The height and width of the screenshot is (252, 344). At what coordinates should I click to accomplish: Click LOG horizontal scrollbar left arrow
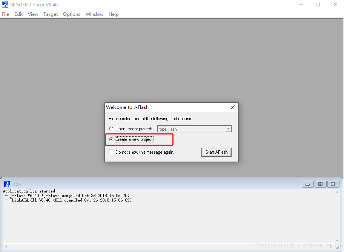click(6, 246)
